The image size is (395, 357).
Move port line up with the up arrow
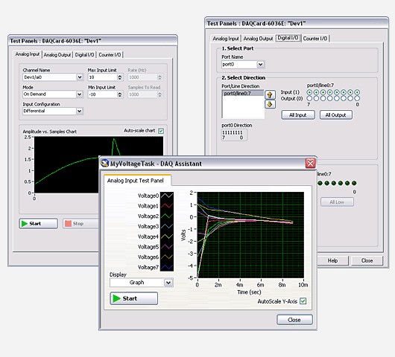270,94
